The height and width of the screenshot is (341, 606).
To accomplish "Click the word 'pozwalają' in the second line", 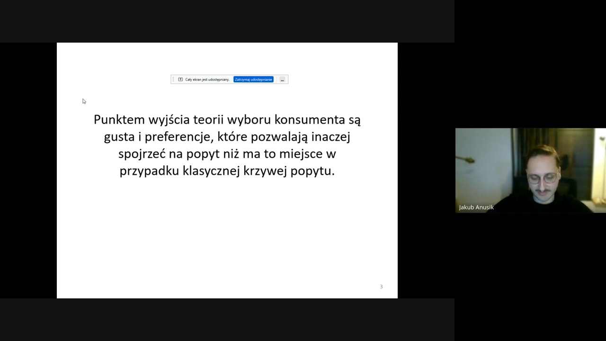I will tap(279, 137).
